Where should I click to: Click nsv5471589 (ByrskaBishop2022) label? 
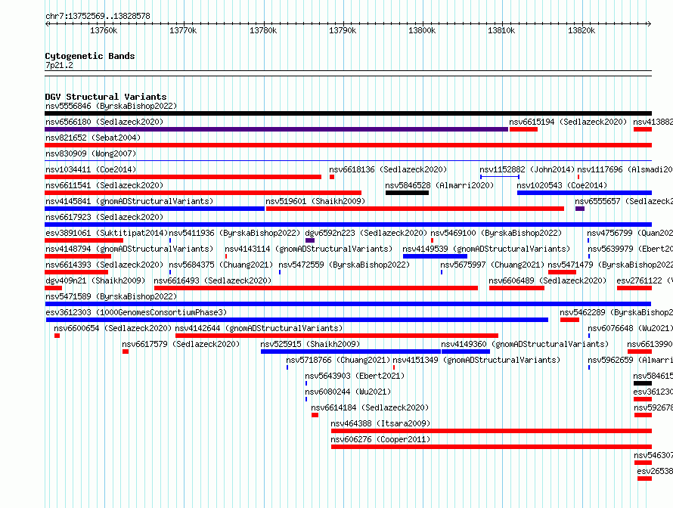pyautogui.click(x=111, y=296)
